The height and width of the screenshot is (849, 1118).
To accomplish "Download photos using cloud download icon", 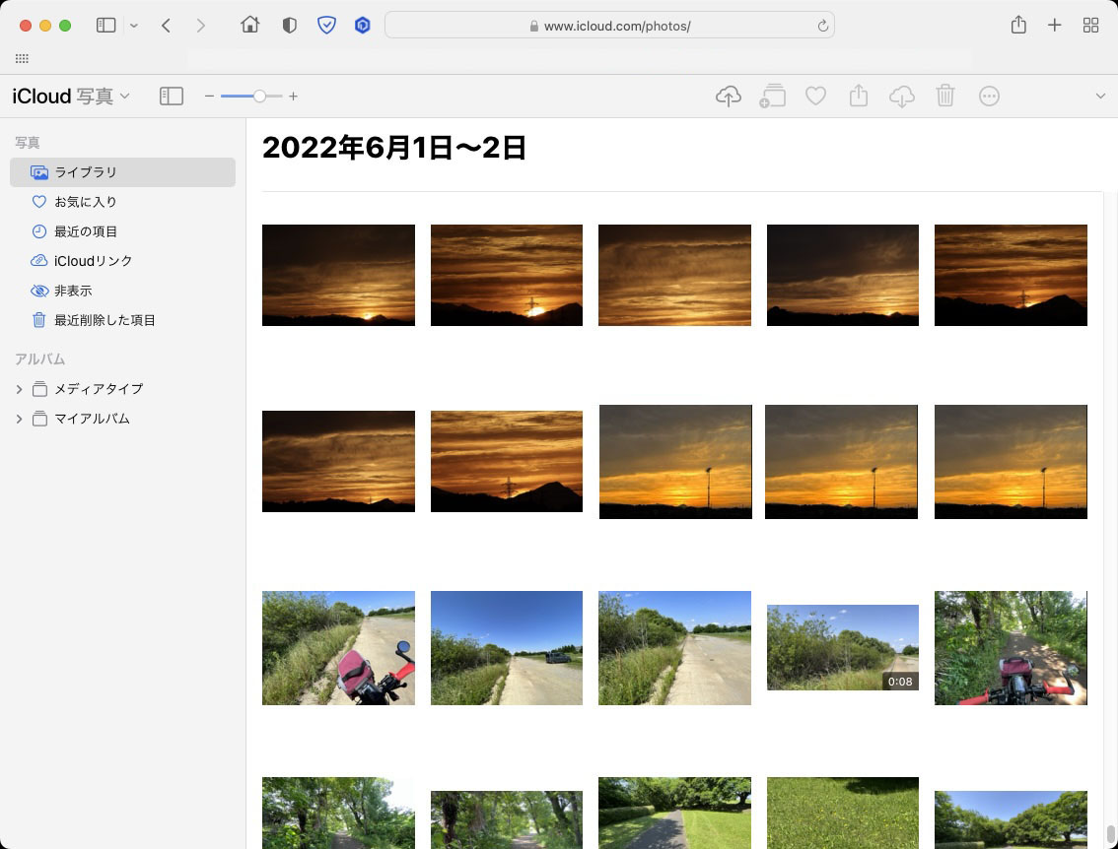I will click(x=902, y=96).
